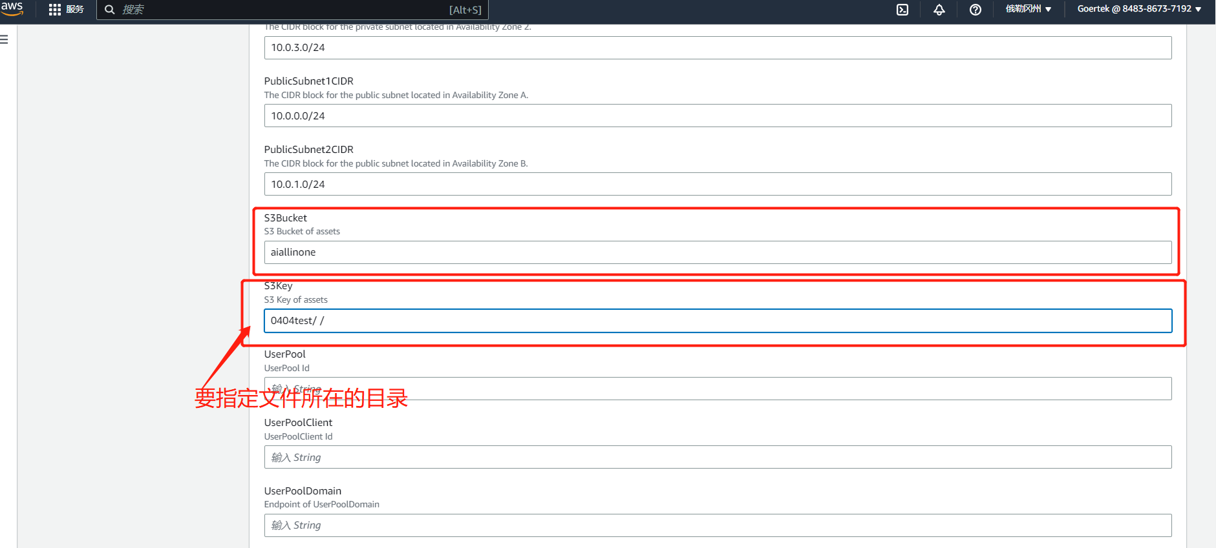Click the magnifier icon in search bar
Image resolution: width=1216 pixels, height=548 pixels.
[x=110, y=10]
